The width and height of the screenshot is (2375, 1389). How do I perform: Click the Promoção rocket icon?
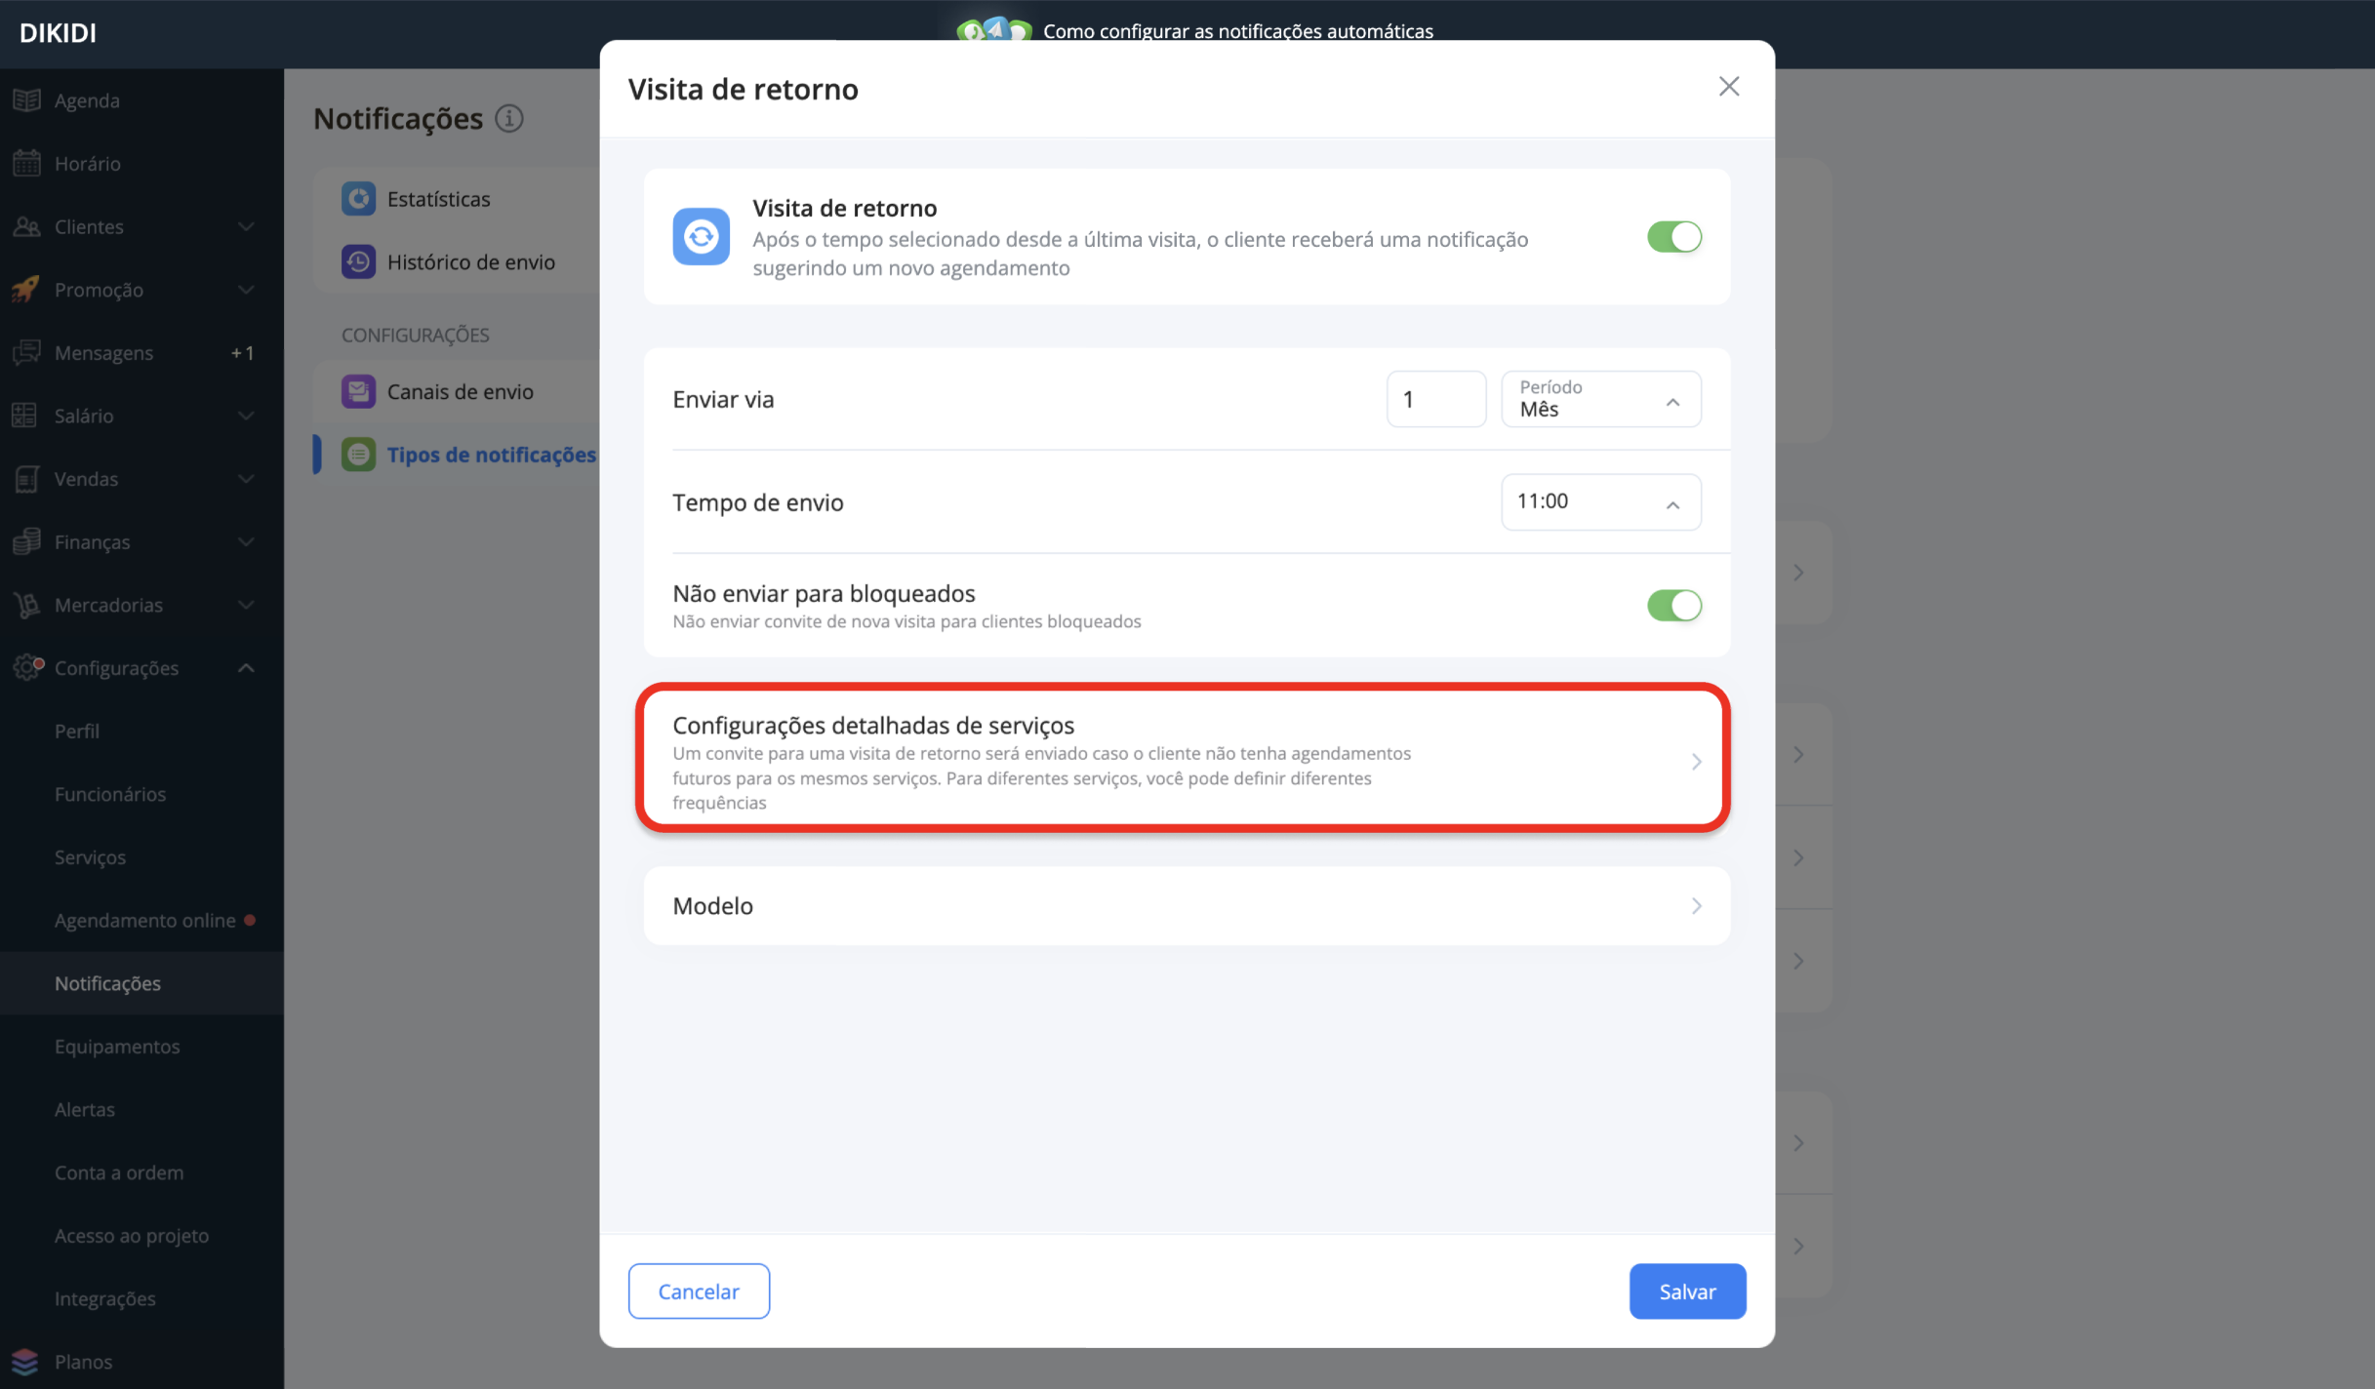pyautogui.click(x=26, y=290)
